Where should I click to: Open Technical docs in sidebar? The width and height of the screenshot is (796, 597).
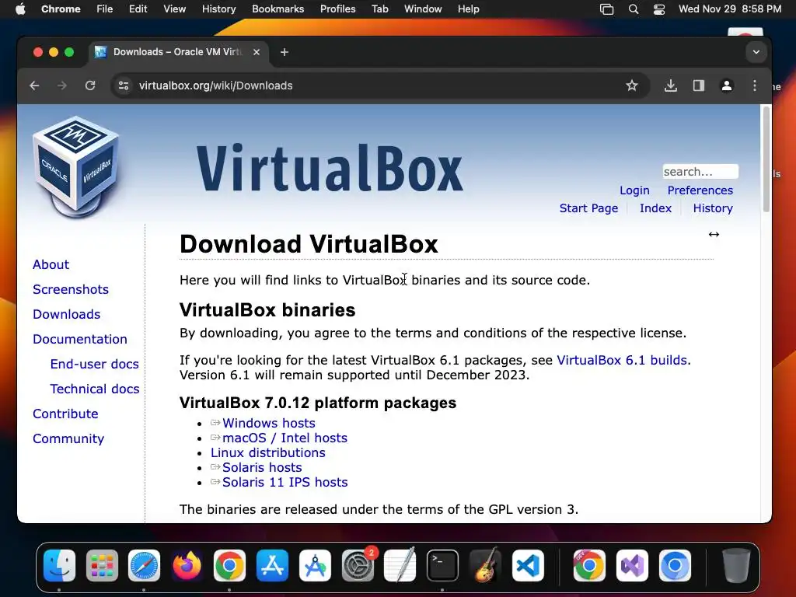[94, 389]
